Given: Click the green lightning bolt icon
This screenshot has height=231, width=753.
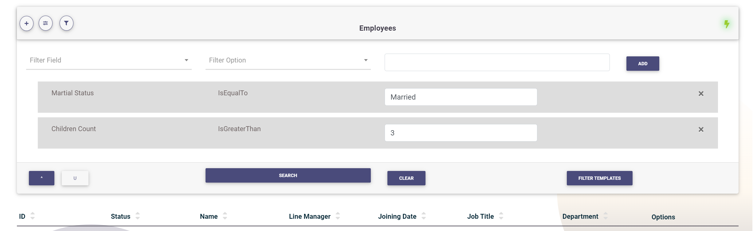Looking at the screenshot, I should point(727,24).
